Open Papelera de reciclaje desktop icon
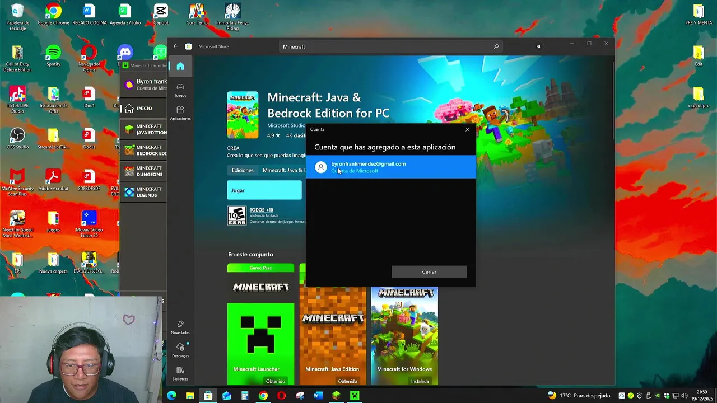This screenshot has width=717, height=403. (x=17, y=17)
